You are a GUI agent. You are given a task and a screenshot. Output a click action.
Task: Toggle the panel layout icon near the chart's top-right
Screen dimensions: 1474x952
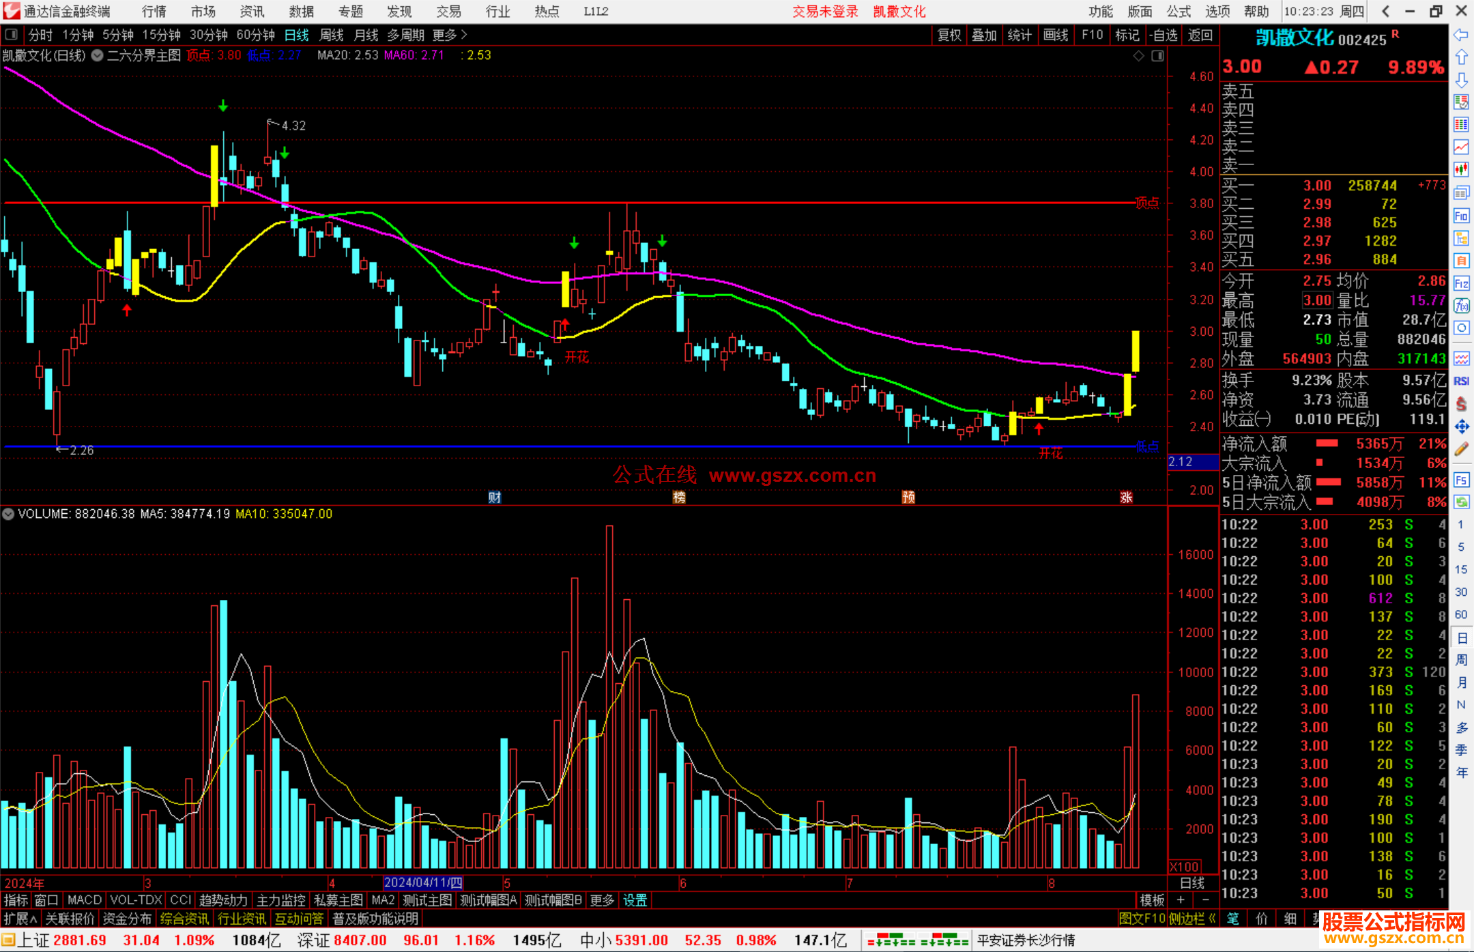1157,56
